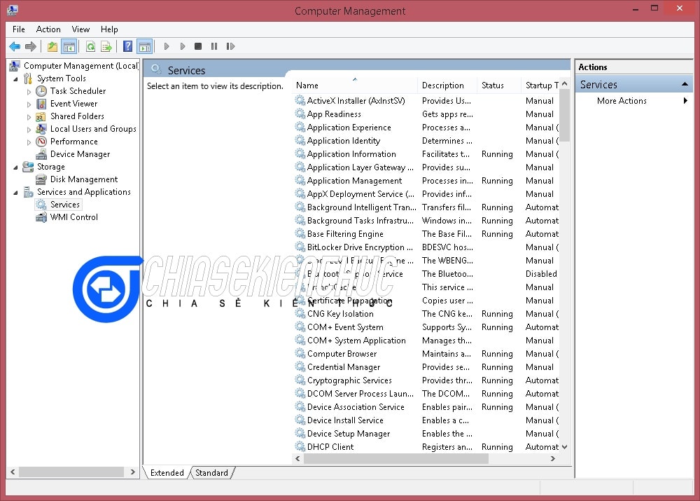This screenshot has height=501, width=700.
Task: Collapse the Services and Applications node
Action: (x=15, y=193)
